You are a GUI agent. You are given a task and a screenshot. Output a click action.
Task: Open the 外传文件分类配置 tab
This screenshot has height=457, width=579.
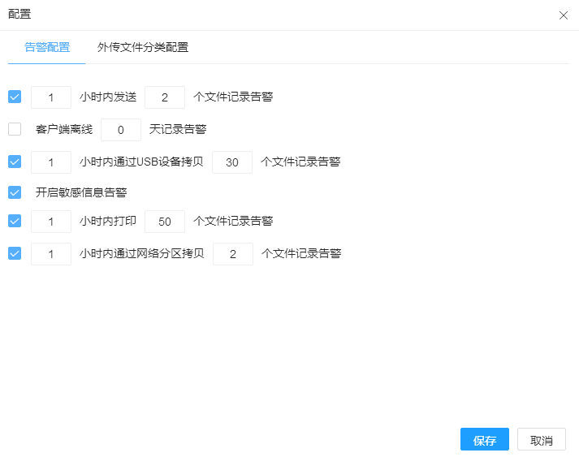click(x=143, y=47)
